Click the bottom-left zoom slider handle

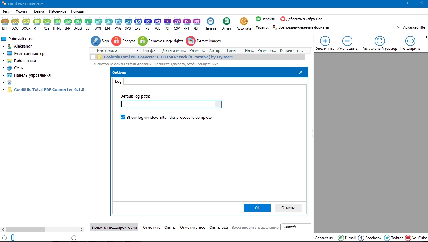click(13, 238)
